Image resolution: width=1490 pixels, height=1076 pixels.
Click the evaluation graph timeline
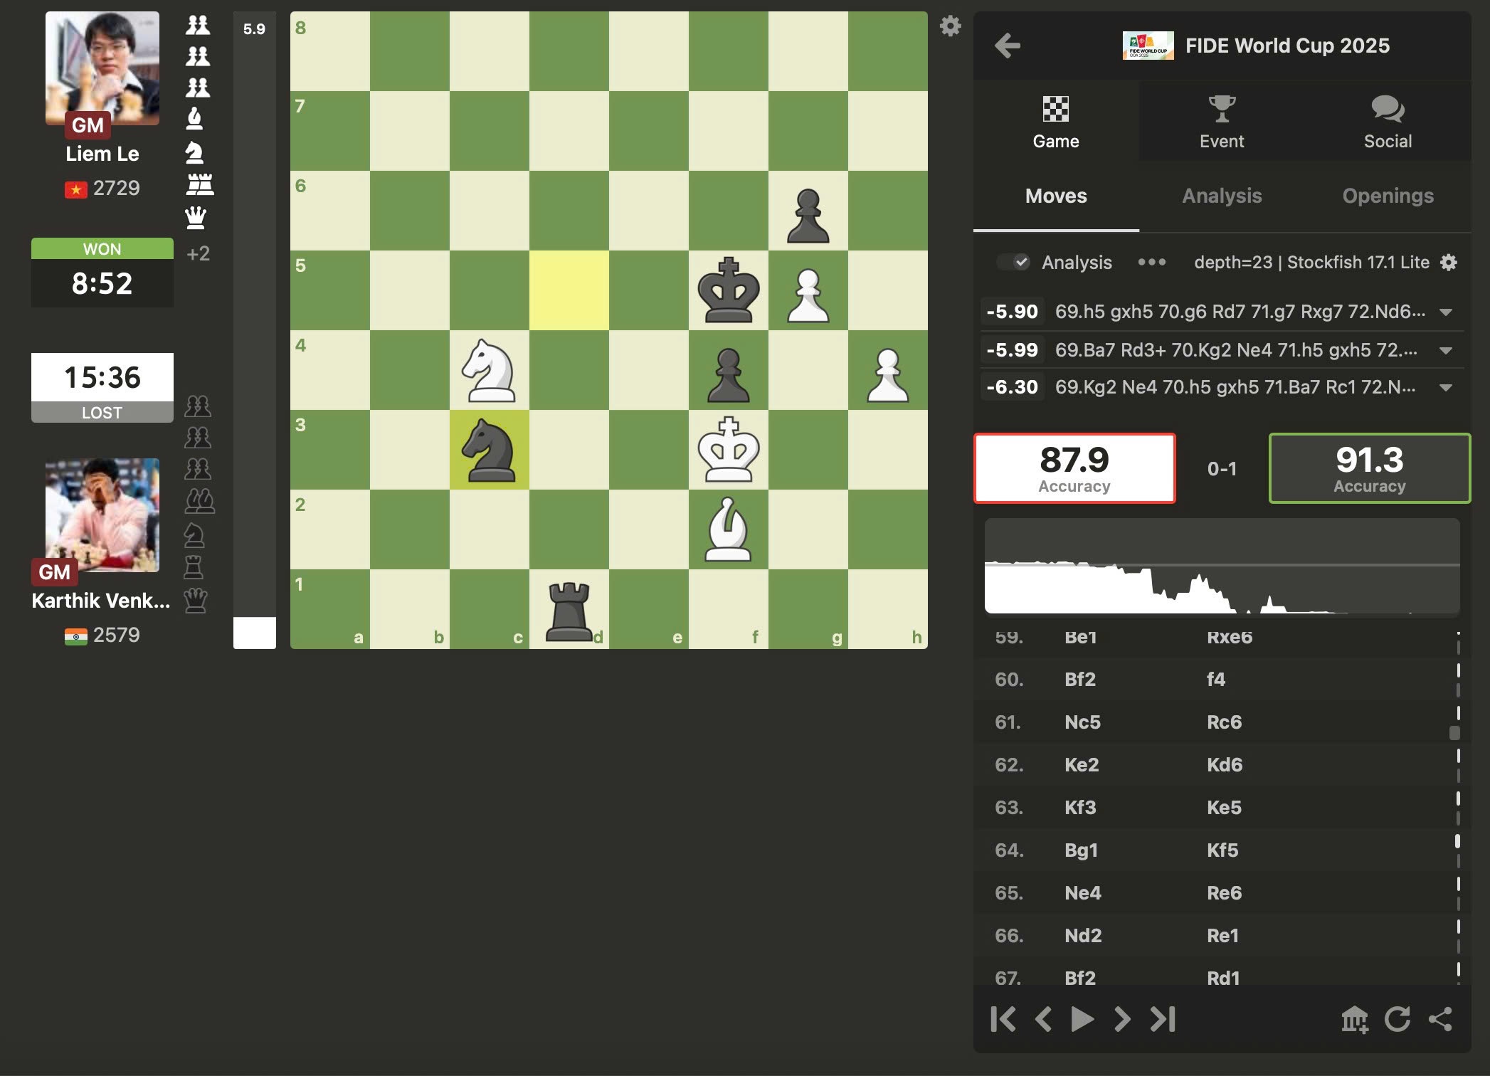[1221, 566]
